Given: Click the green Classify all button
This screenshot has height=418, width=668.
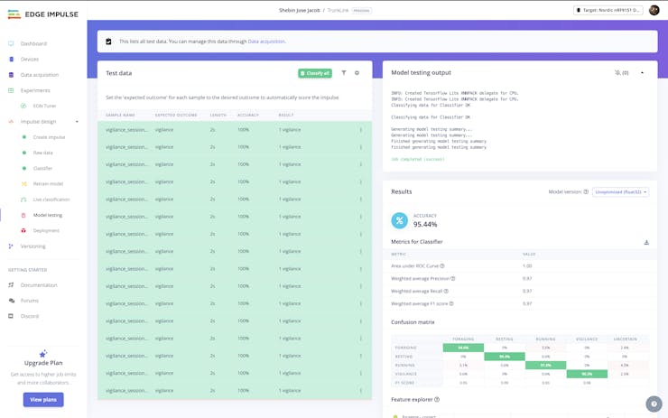Looking at the screenshot, I should point(315,73).
